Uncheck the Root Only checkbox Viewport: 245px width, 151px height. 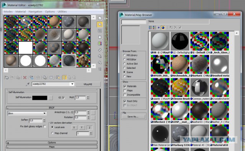tap(125, 101)
